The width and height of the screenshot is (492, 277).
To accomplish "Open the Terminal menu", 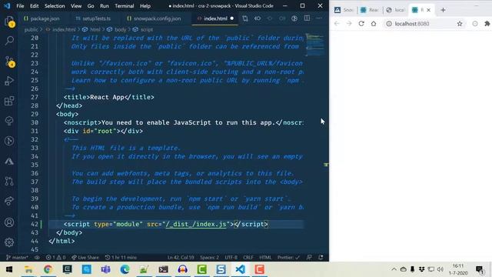I will tap(125, 6).
